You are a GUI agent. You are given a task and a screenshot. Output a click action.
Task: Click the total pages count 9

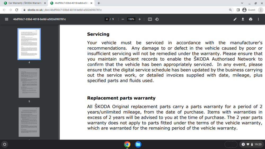(113, 19)
